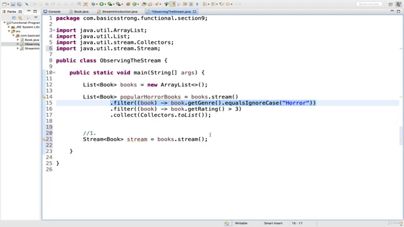Click the Debug bug icon

coord(93,4)
